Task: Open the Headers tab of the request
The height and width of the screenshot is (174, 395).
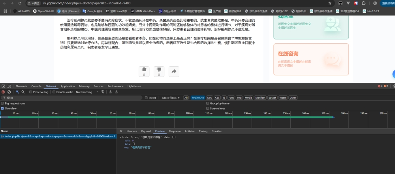Action: coord(132,131)
